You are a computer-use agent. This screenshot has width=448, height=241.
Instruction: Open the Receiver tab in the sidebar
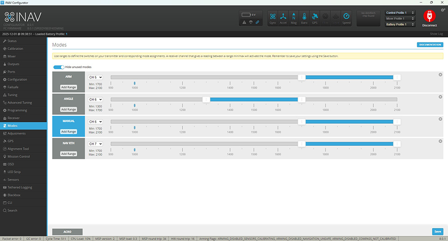point(14,118)
